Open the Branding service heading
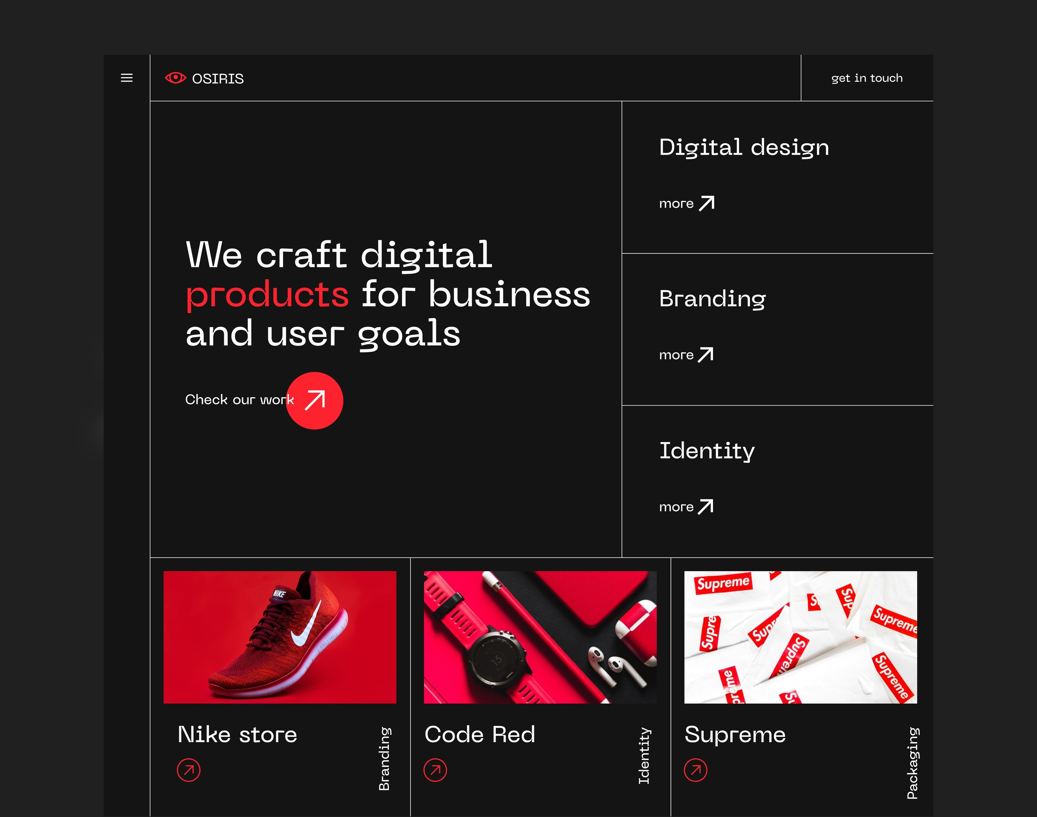1037x817 pixels. tap(712, 299)
